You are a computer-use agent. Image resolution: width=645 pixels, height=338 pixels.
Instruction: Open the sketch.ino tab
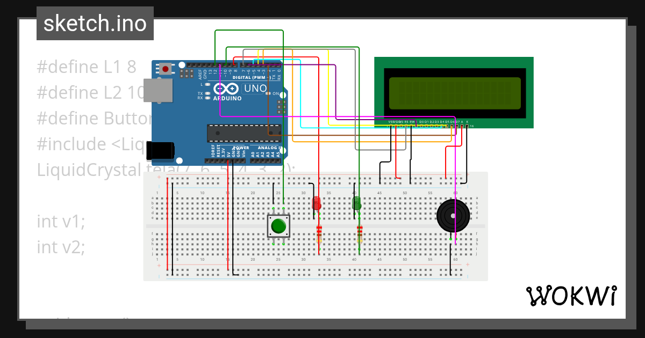(x=95, y=23)
